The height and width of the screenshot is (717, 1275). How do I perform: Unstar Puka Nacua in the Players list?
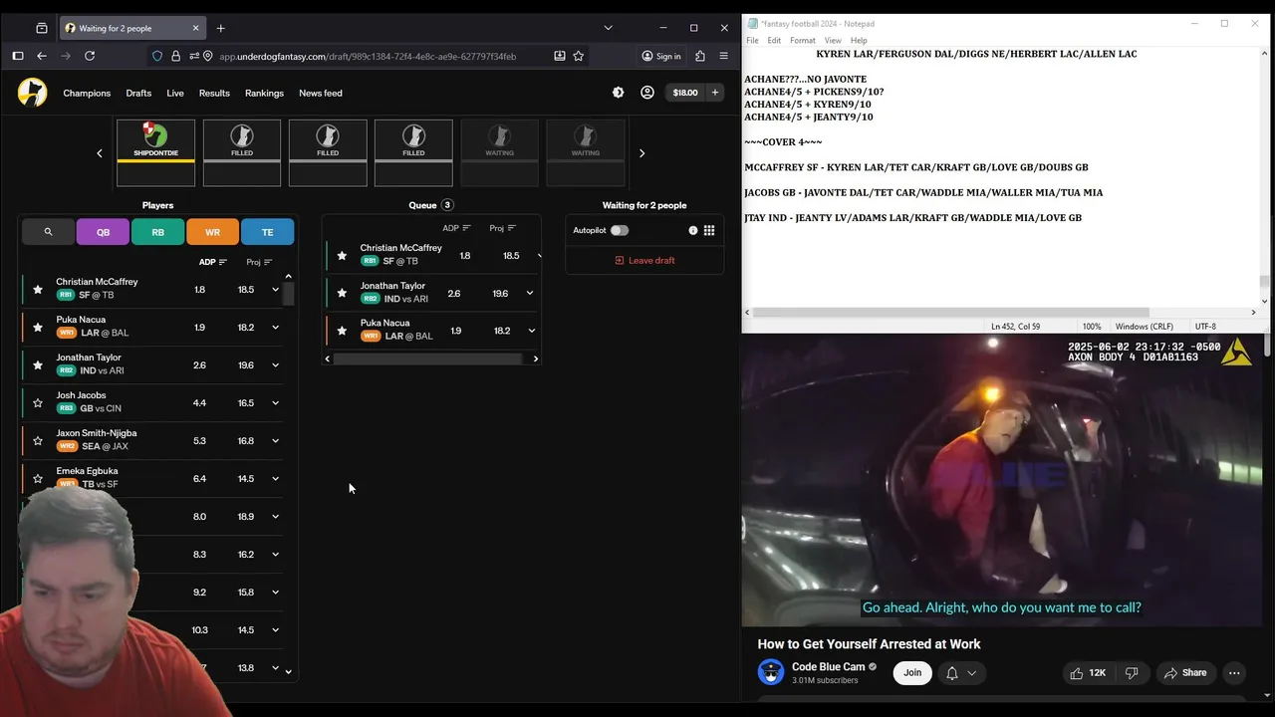click(38, 327)
